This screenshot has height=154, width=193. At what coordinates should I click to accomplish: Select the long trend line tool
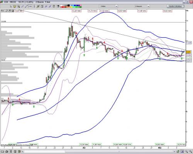[x=26, y=6]
